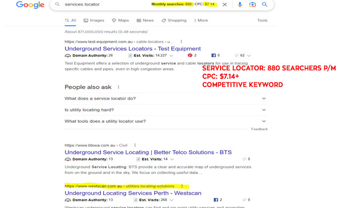The image size is (347, 208).
Task: Switch to the Maps tab
Action: 120,21
